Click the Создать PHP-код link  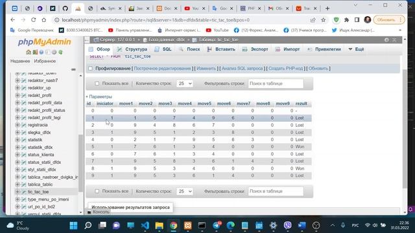(x=285, y=69)
